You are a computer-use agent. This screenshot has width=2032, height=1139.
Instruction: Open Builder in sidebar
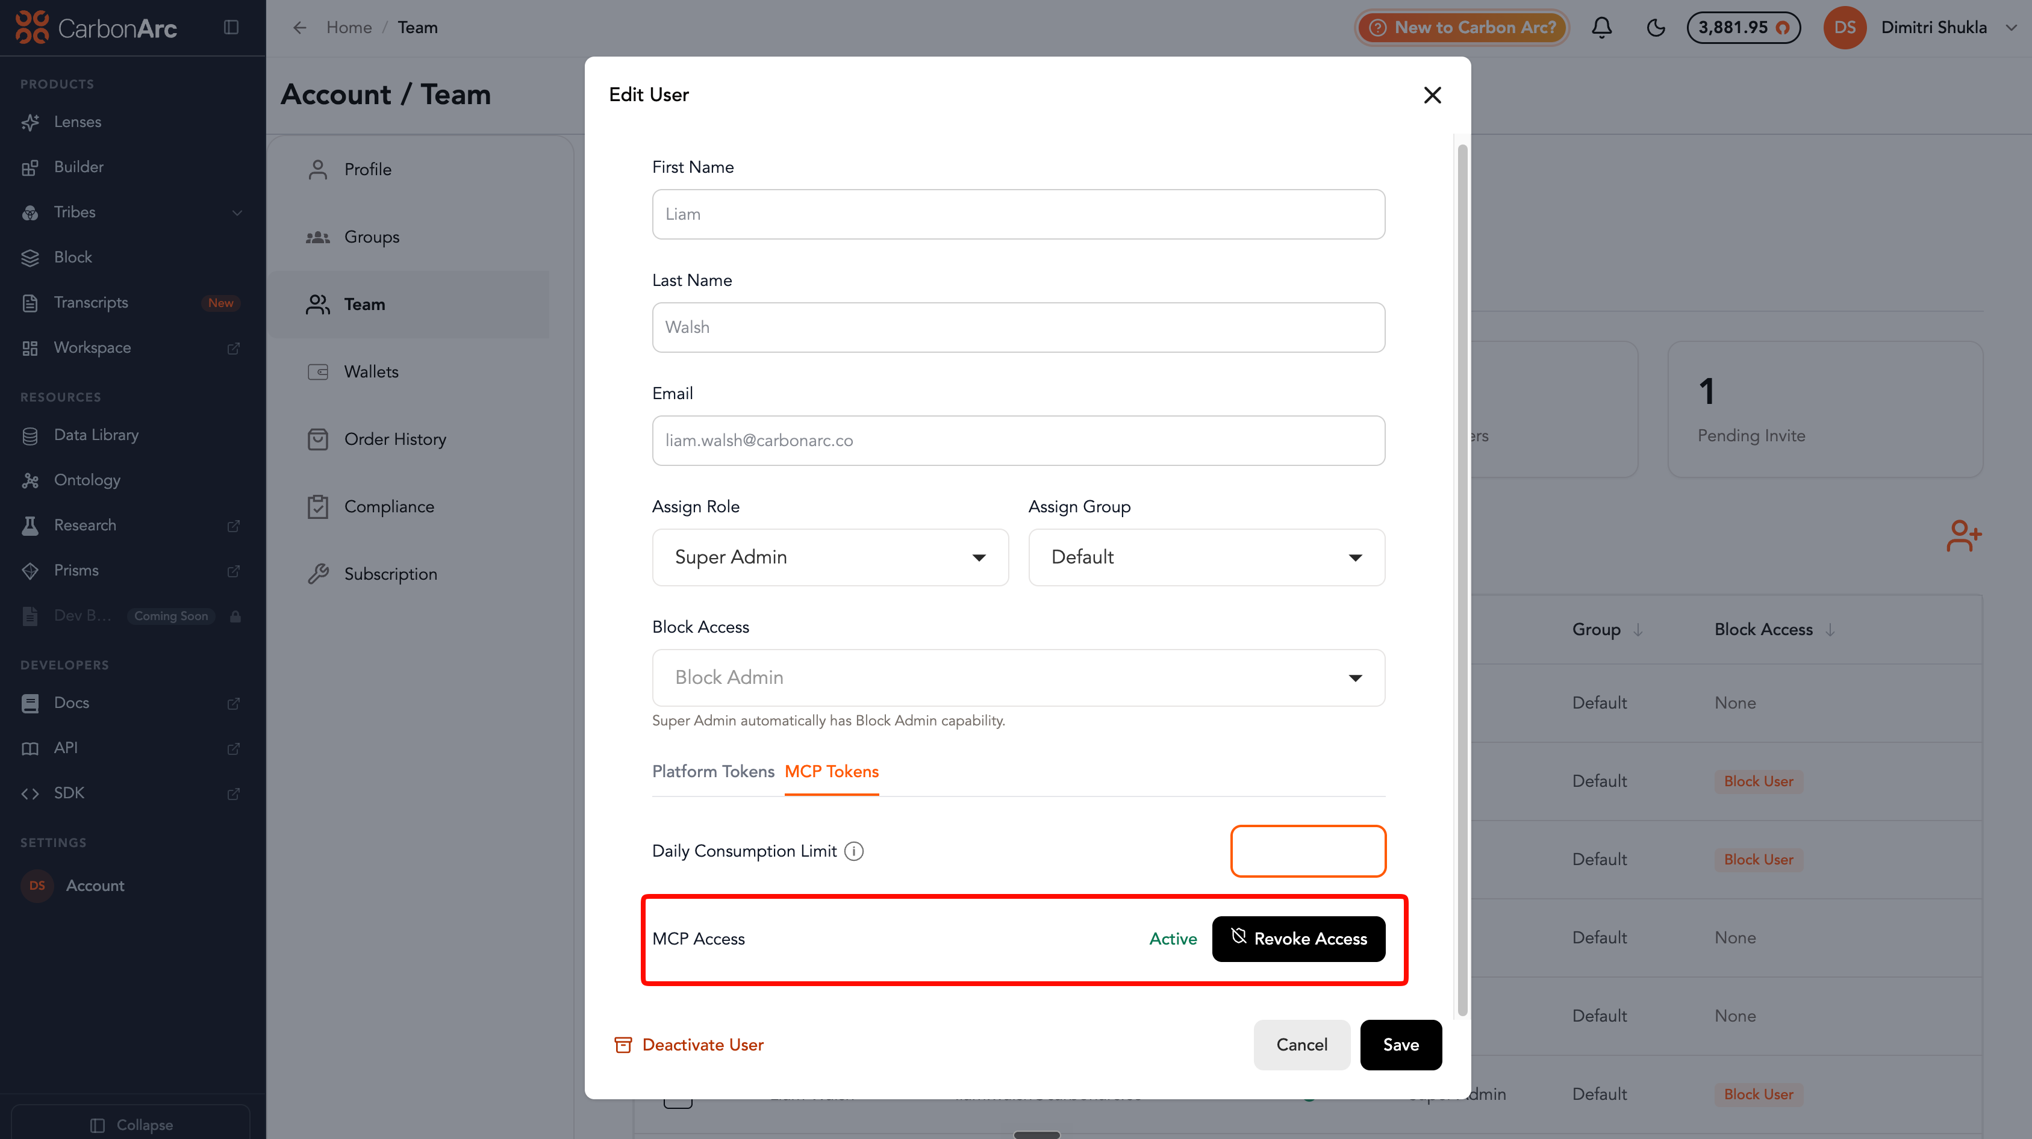click(79, 167)
